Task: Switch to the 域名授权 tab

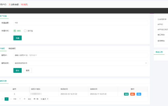Action: tap(12, 49)
